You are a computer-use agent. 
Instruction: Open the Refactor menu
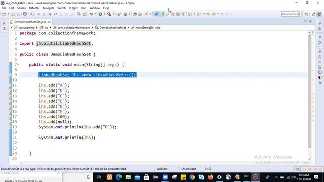coord(34,8)
